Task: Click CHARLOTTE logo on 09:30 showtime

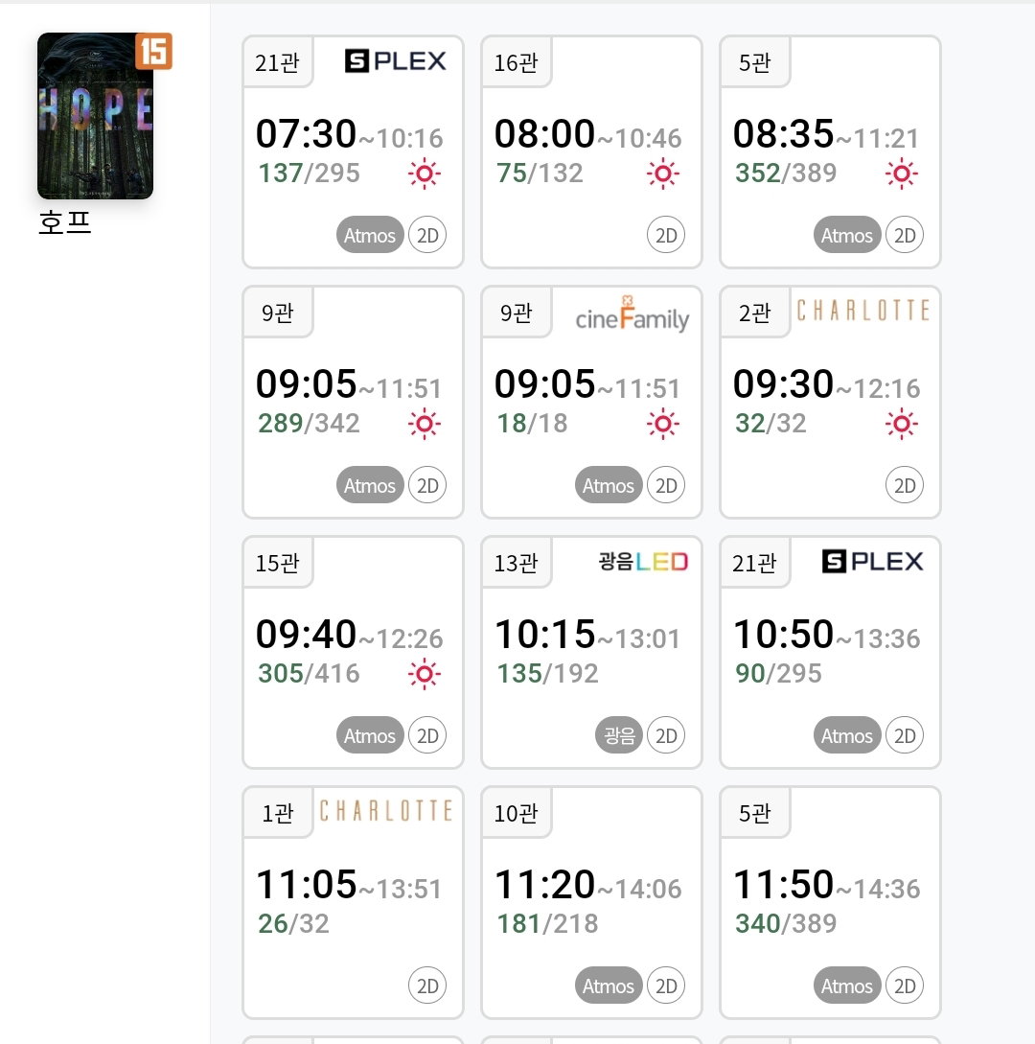Action: tap(863, 311)
